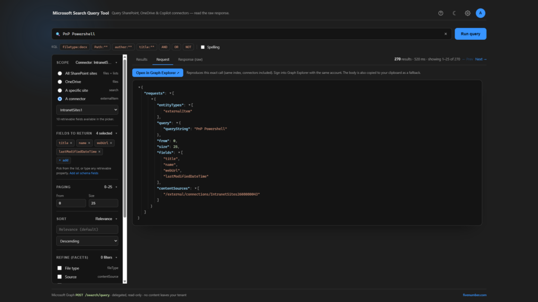Remove the name field chip

[89, 143]
